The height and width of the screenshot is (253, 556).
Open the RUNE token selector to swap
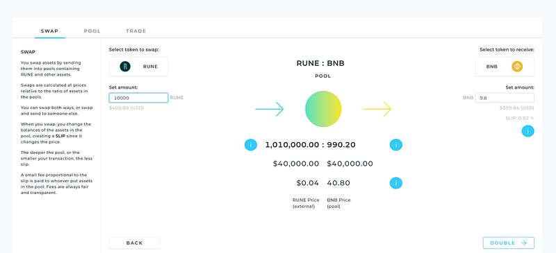click(x=138, y=66)
